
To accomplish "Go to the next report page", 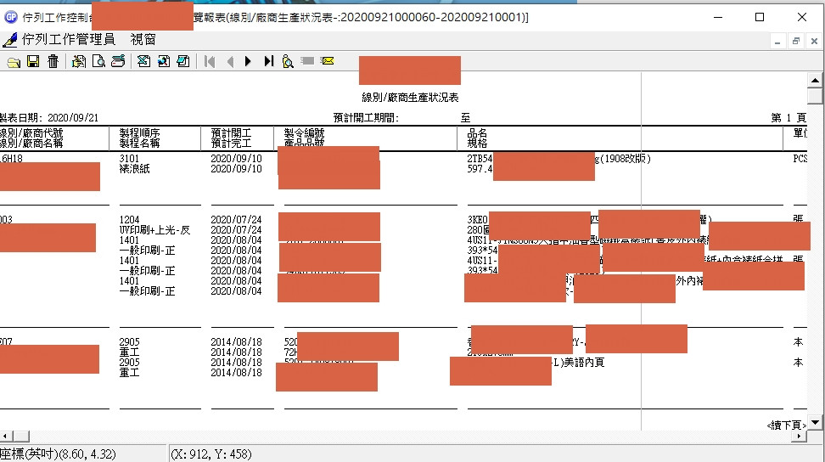I will [x=248, y=61].
